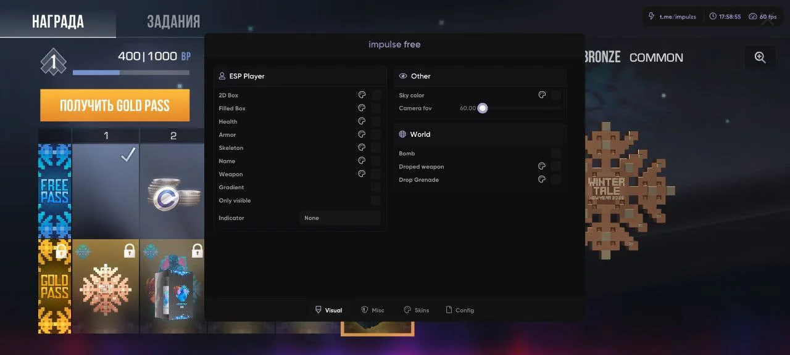Open the ЗАДАНИЯ tab
790x355 pixels.
173,22
